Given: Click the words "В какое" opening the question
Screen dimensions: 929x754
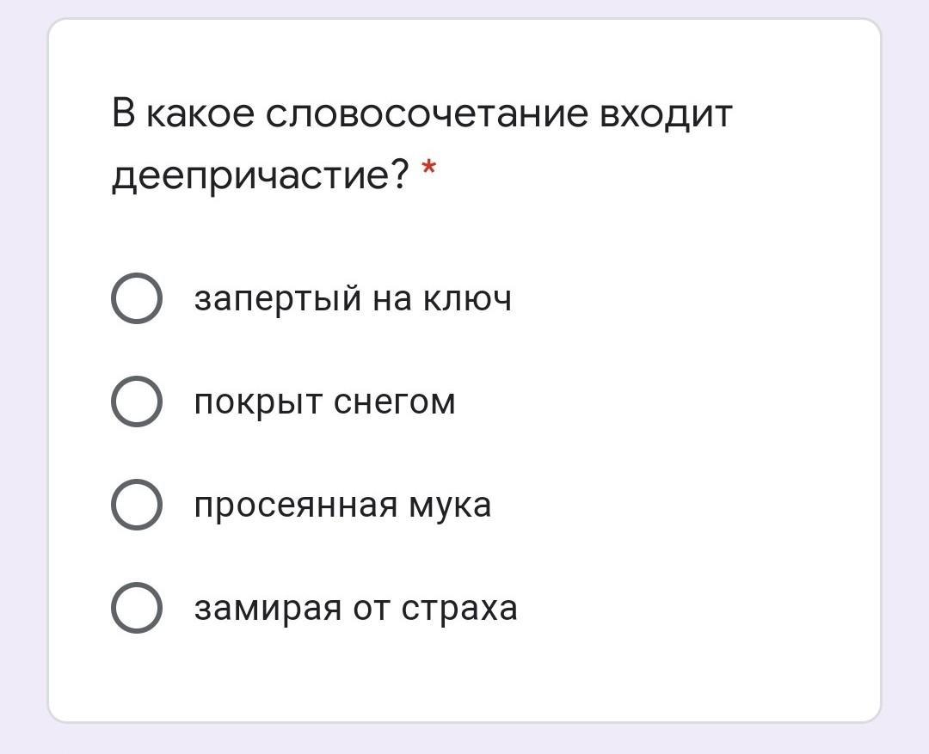Looking at the screenshot, I should tap(182, 114).
